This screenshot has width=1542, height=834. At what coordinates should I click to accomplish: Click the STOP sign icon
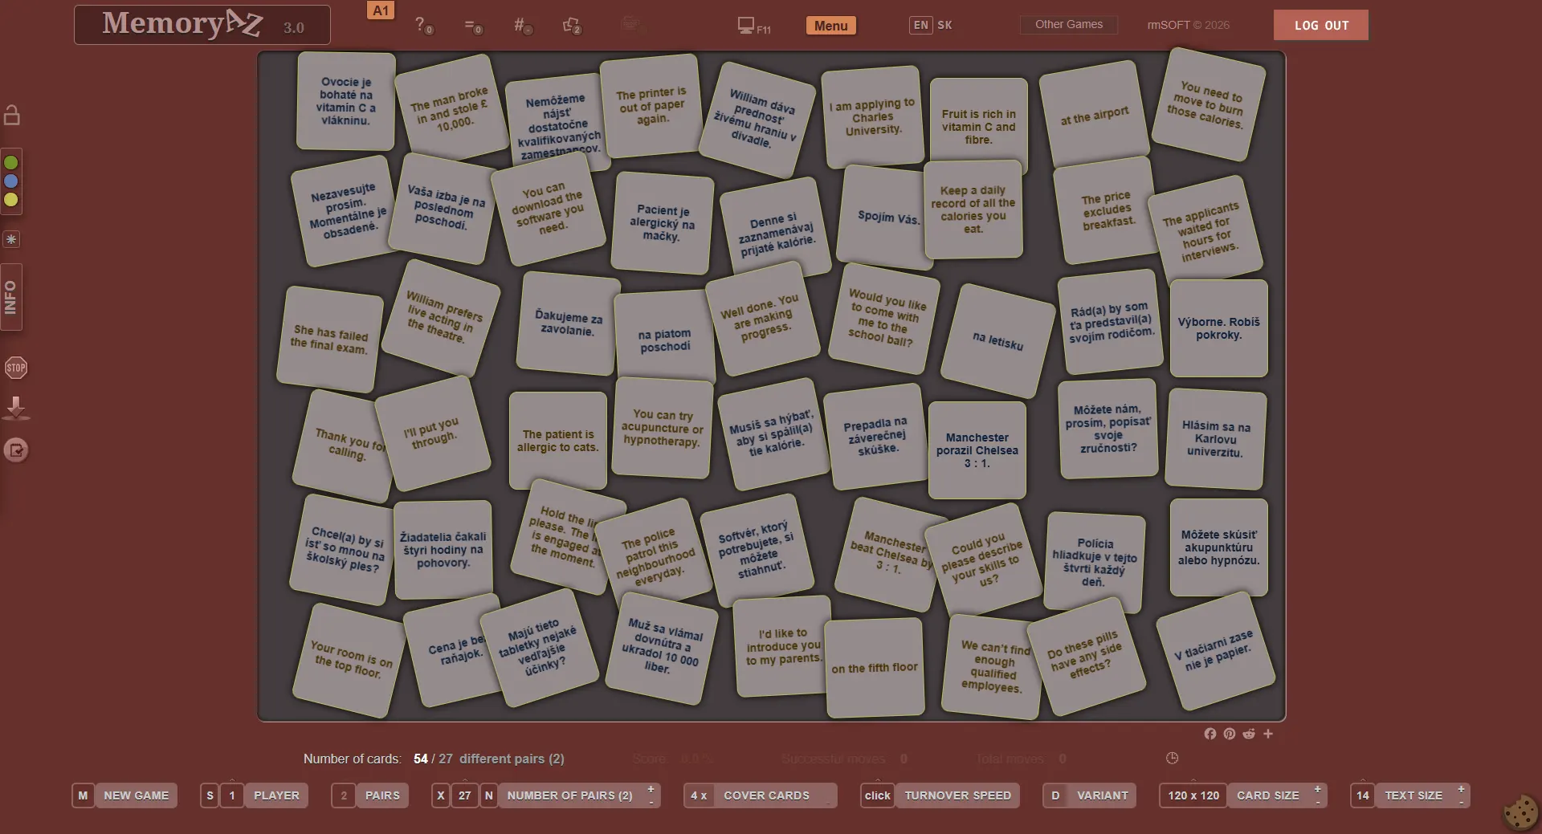pyautogui.click(x=16, y=368)
